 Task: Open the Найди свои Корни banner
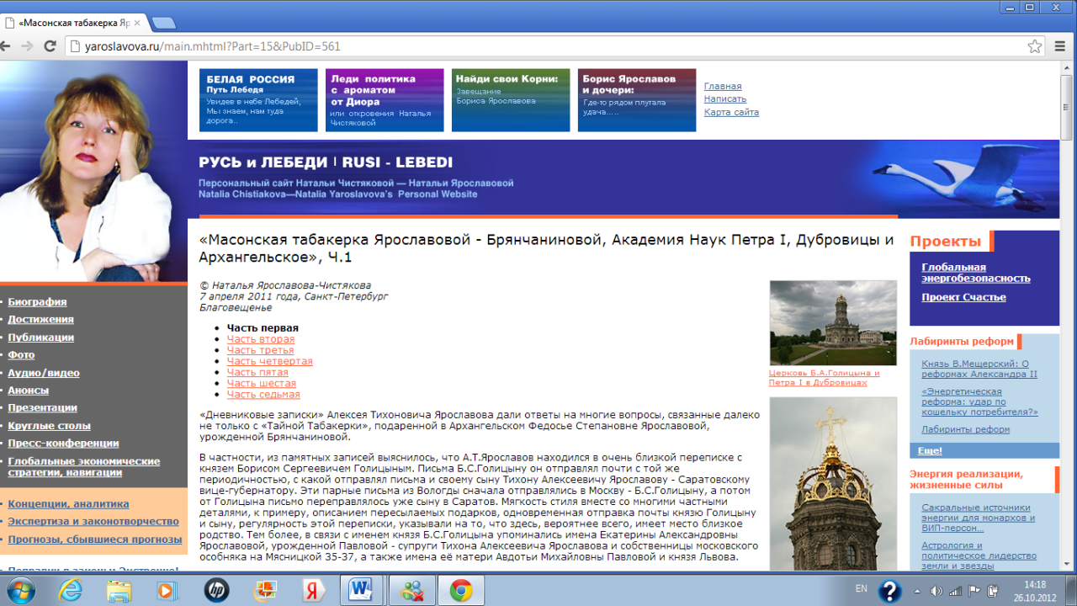(511, 100)
